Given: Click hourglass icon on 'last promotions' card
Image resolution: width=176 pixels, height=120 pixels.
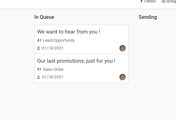Looking at the screenshot, I should click(38, 77).
